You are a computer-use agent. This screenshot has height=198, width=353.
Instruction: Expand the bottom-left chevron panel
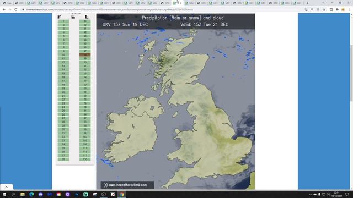[7, 187]
